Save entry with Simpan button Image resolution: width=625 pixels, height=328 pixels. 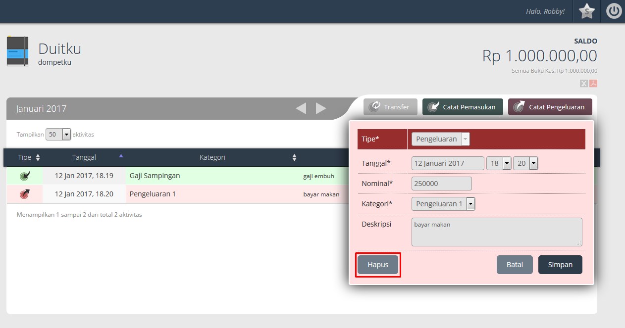click(560, 265)
